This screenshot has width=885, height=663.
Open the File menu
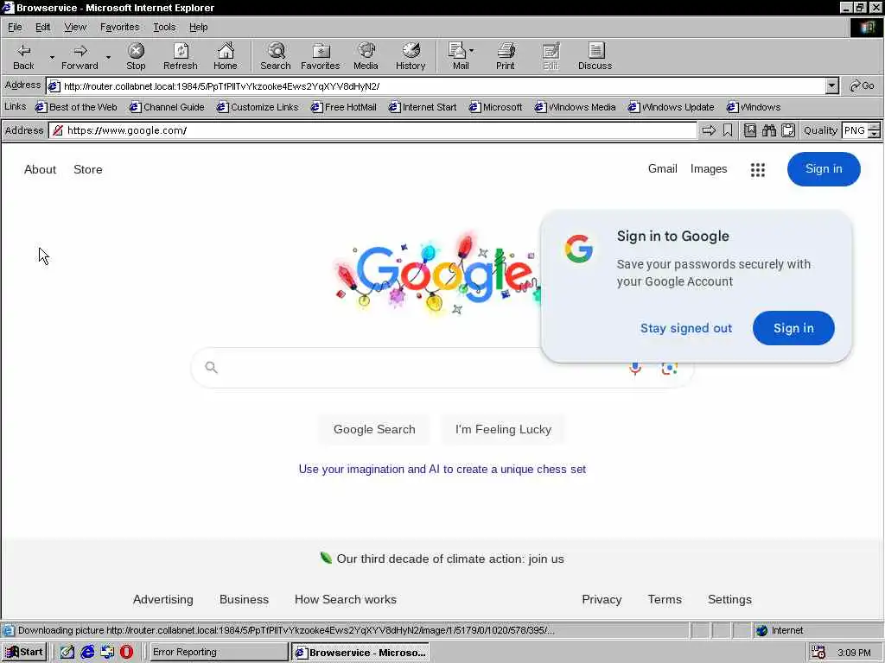point(15,27)
